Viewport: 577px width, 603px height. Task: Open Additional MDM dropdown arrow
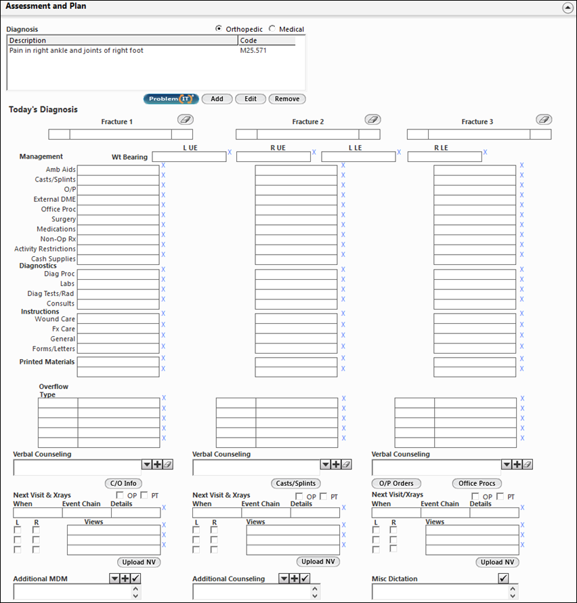[114, 579]
